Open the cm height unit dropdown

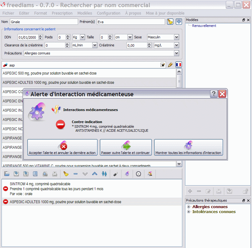[130, 37]
